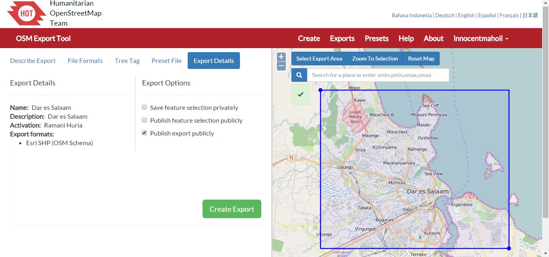Click the Mwananyamala map label
This screenshot has height=257, width=549.
tap(399, 163)
